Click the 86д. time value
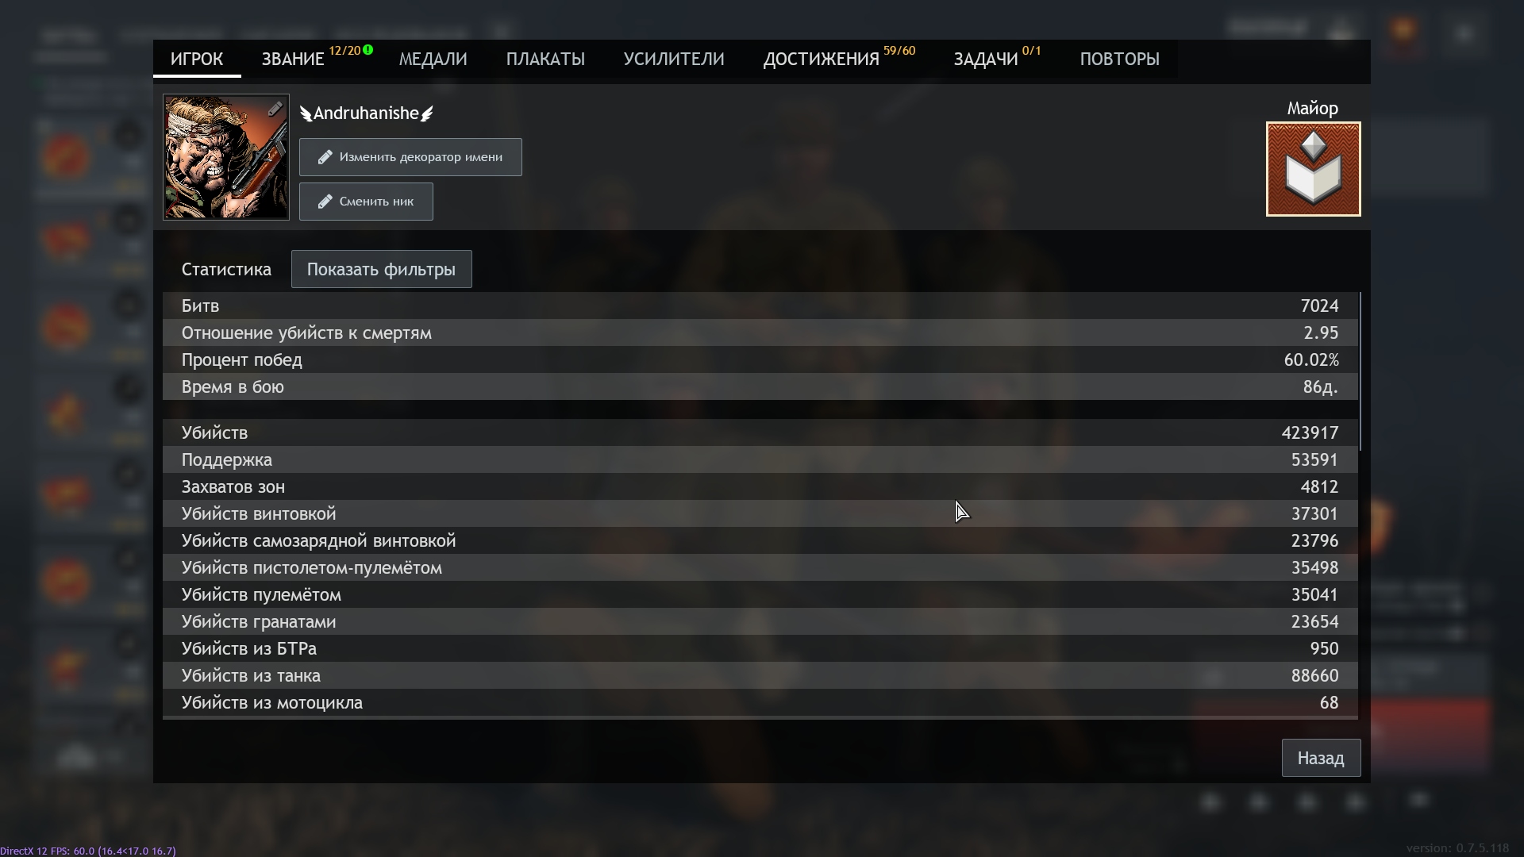 [x=1321, y=387]
